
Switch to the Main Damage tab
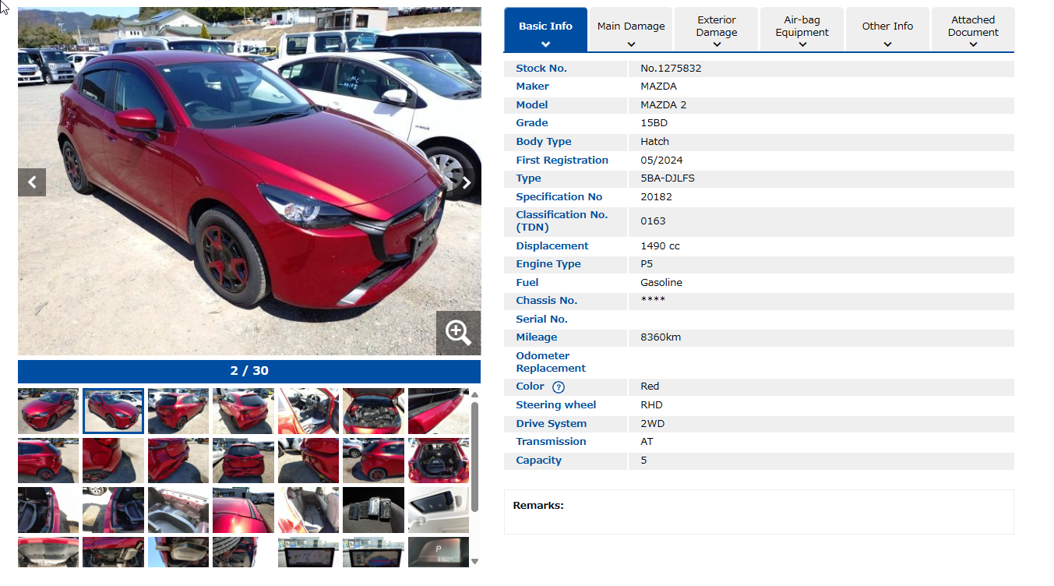631,30
